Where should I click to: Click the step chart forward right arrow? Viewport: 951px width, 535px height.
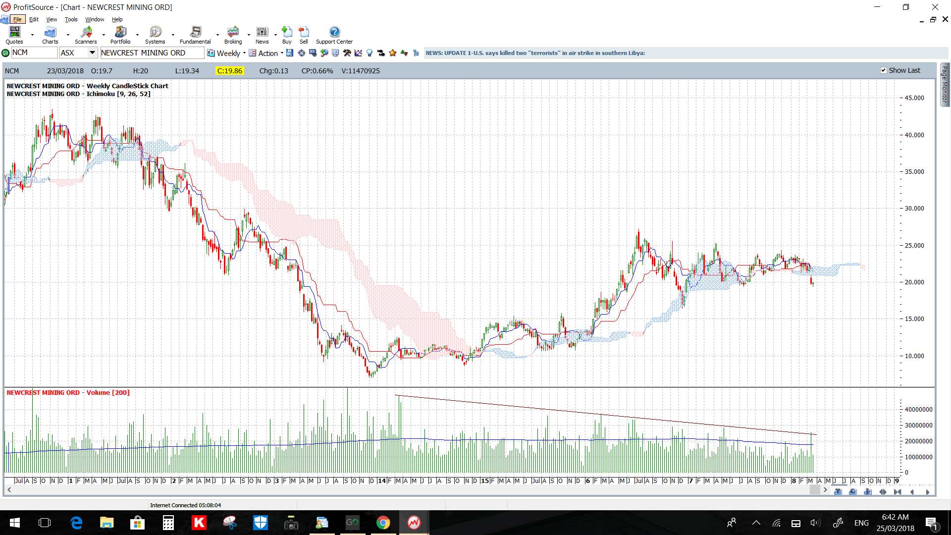tap(927, 492)
